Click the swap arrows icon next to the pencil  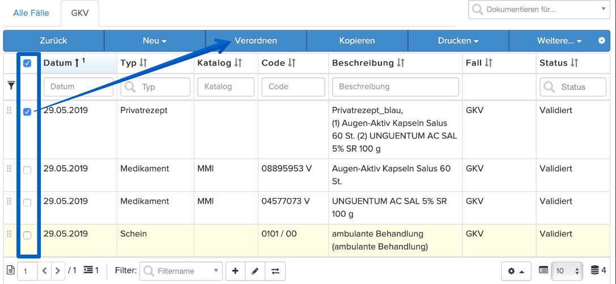tap(275, 270)
